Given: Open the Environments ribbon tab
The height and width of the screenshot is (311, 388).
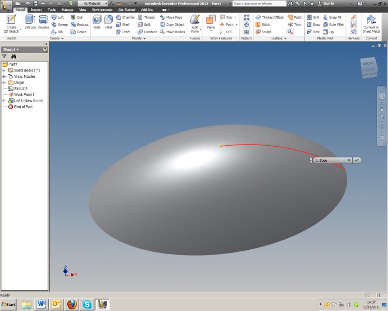Looking at the screenshot, I should (102, 9).
